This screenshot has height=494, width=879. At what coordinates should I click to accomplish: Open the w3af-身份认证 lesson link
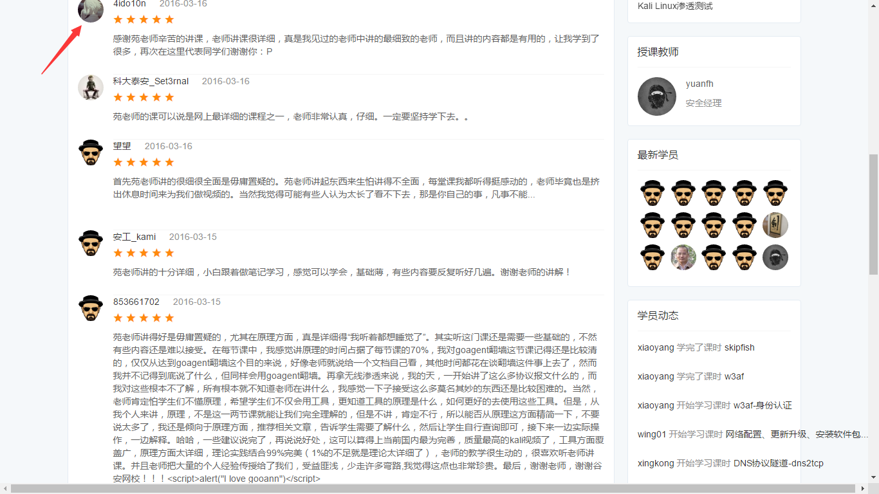coord(763,405)
